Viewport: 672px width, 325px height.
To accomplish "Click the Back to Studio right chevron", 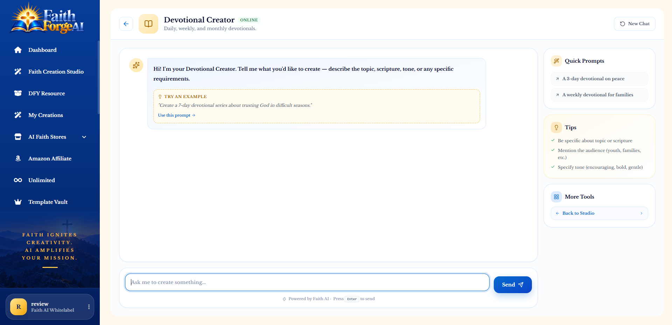I will click(642, 213).
